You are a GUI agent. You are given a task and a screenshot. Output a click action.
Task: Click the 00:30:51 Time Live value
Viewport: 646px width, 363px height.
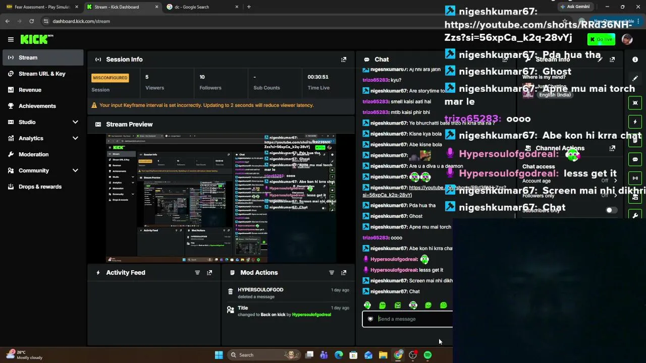318,77
